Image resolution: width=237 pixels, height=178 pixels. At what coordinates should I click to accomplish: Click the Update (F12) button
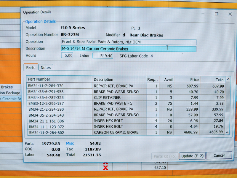pyautogui.click(x=192, y=156)
